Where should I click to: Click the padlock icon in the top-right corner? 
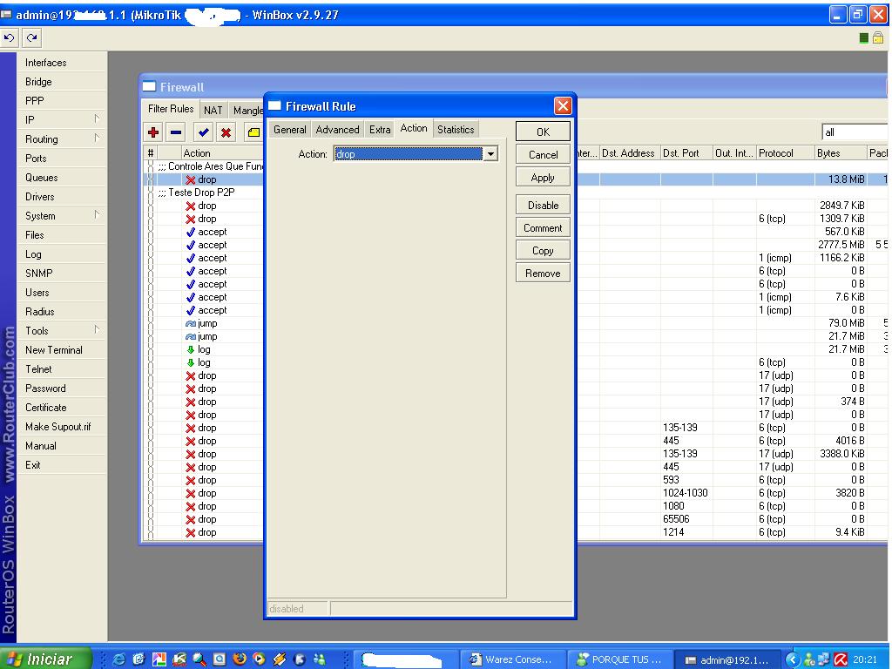(x=878, y=37)
